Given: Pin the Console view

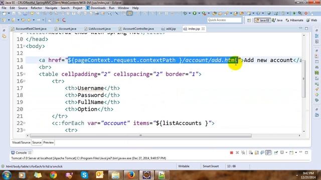Looking at the screenshot, I should coord(276,152).
